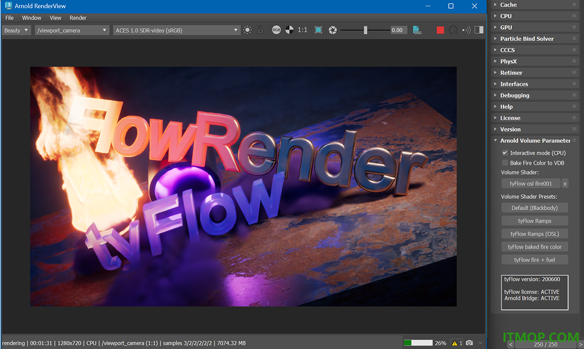
Task: Open the Window menu
Action: [31, 18]
